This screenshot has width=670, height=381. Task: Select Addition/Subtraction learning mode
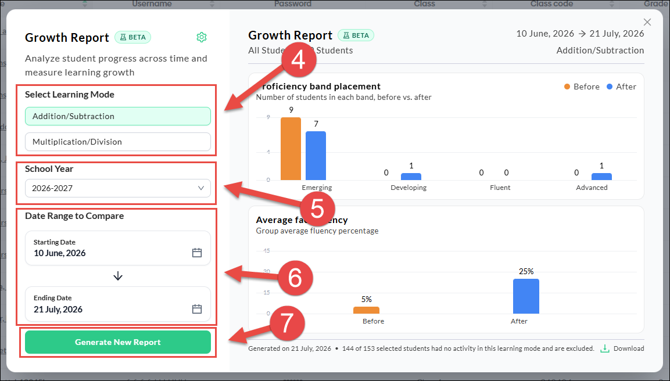pos(118,116)
